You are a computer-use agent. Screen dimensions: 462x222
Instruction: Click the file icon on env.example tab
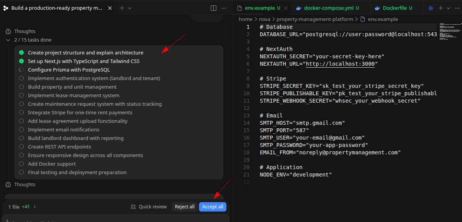click(240, 8)
